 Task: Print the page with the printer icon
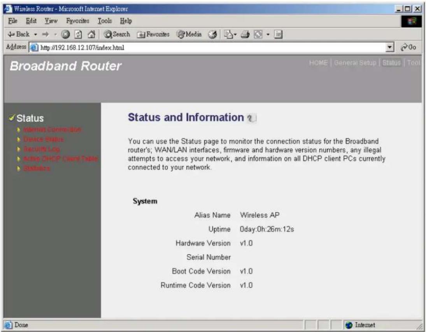tap(245, 34)
